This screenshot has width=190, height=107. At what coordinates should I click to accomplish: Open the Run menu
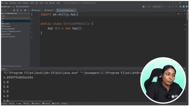click(37, 3)
